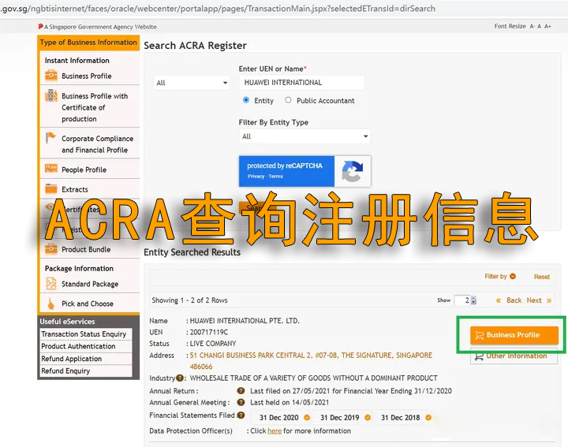Open the Extracts folder icon
The image size is (568, 447).
click(x=51, y=188)
